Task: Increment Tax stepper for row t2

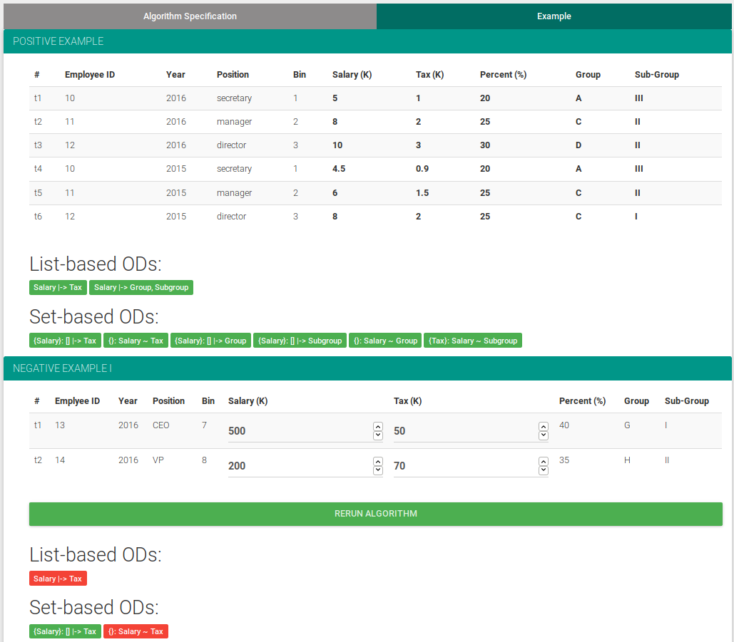Action: [x=544, y=462]
